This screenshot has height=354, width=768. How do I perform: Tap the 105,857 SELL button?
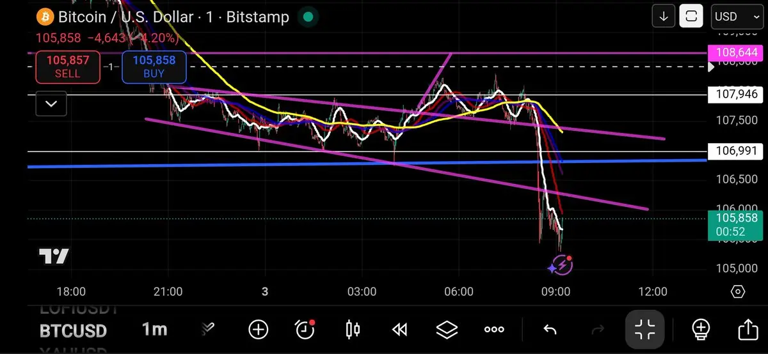67,67
